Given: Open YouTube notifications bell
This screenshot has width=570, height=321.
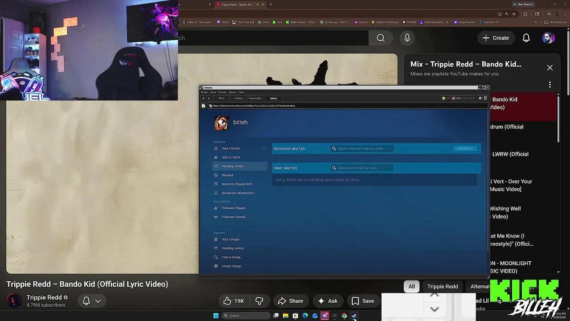Looking at the screenshot, I should [x=526, y=38].
